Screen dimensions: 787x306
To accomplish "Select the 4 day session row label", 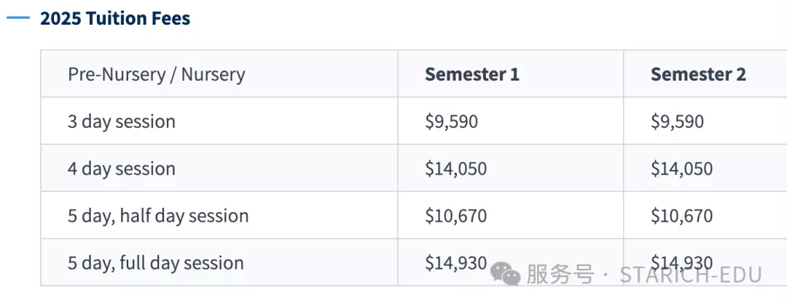I will pyautogui.click(x=122, y=169).
